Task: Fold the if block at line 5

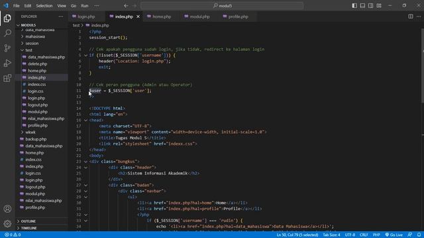Action: 85,56
